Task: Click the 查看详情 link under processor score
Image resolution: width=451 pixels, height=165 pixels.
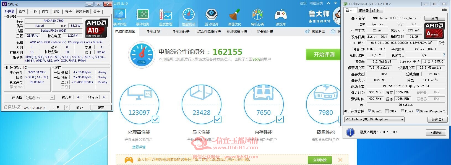Action: coord(139,147)
